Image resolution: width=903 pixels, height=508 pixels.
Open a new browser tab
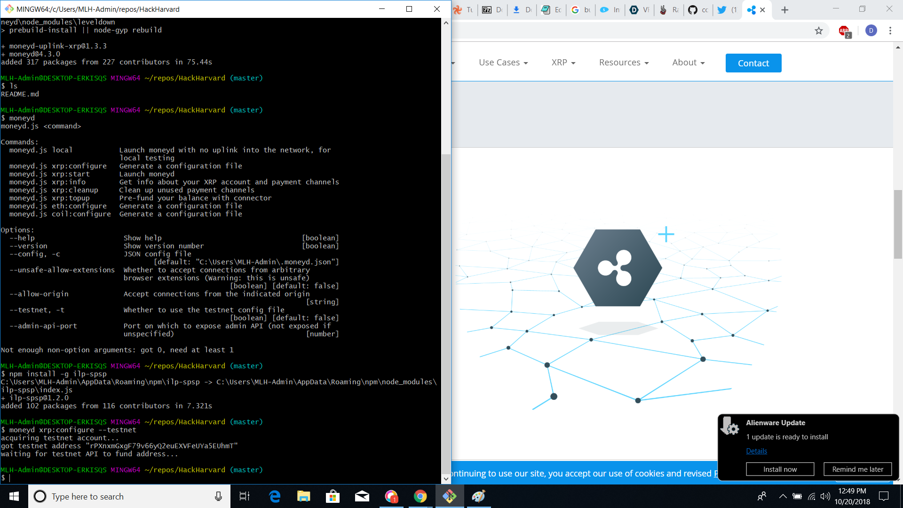point(784,10)
